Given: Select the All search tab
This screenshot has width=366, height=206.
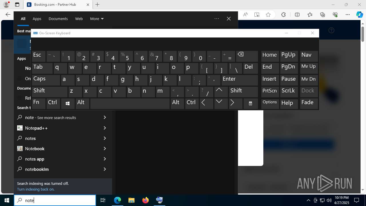Looking at the screenshot, I should click(x=23, y=19).
